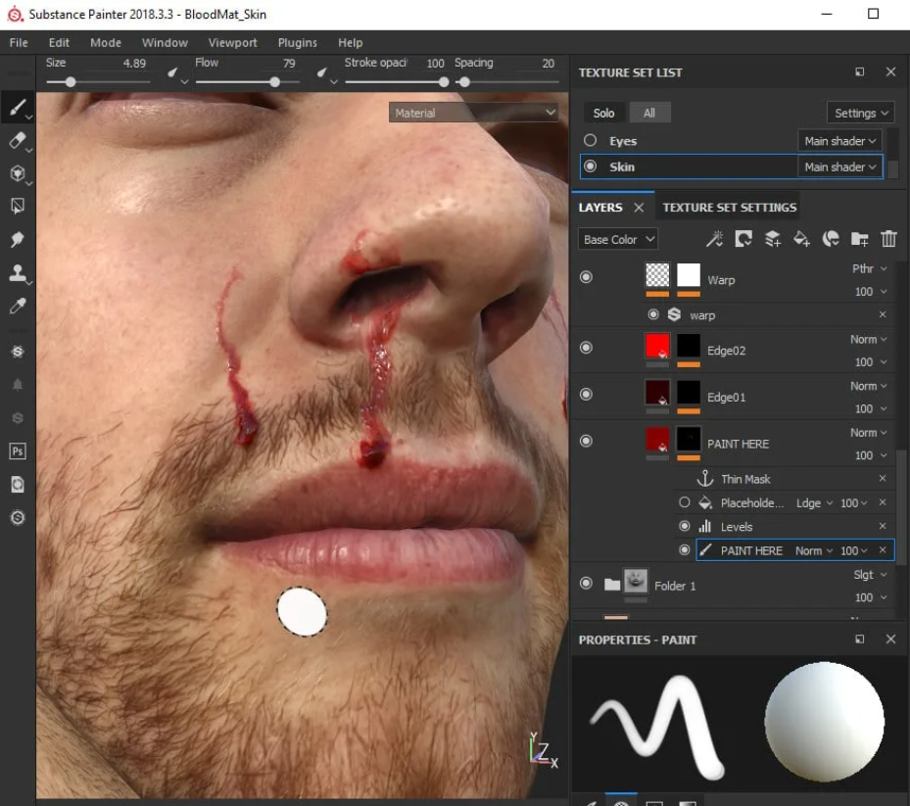Click the Flow slider handle
The height and width of the screenshot is (806, 910).
(x=274, y=82)
